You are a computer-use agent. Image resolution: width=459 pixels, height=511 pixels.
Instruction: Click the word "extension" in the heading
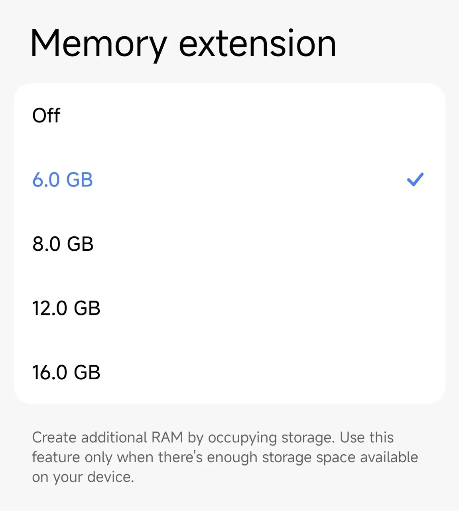click(x=257, y=44)
